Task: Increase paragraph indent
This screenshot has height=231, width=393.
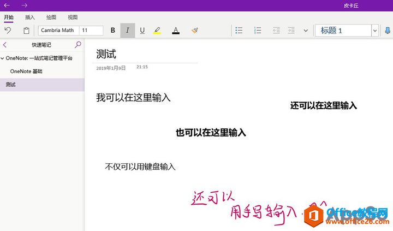Action: (291, 31)
